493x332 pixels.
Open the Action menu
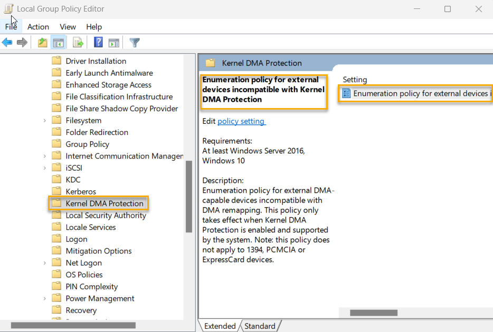click(37, 27)
